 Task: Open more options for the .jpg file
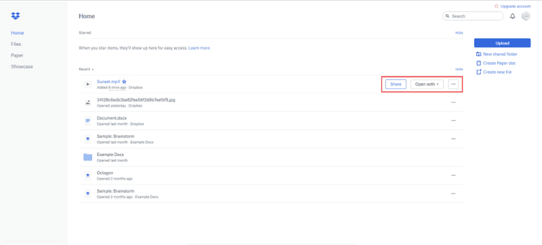tap(453, 103)
